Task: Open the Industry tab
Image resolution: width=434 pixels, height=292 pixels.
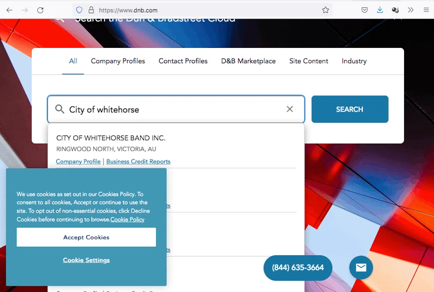Action: (x=354, y=61)
